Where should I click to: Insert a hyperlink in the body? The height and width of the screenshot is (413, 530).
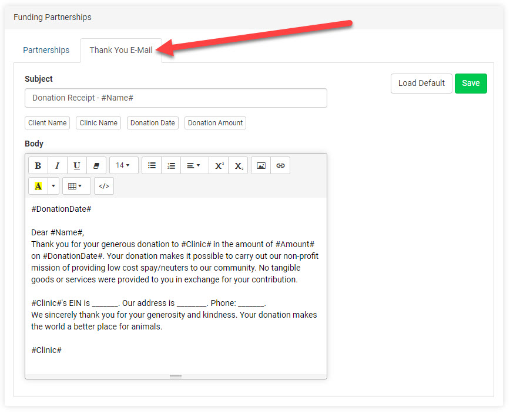(280, 166)
